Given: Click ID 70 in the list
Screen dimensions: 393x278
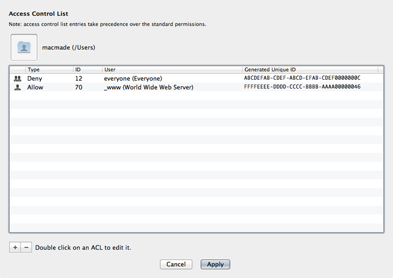Looking at the screenshot, I should 79,87.
